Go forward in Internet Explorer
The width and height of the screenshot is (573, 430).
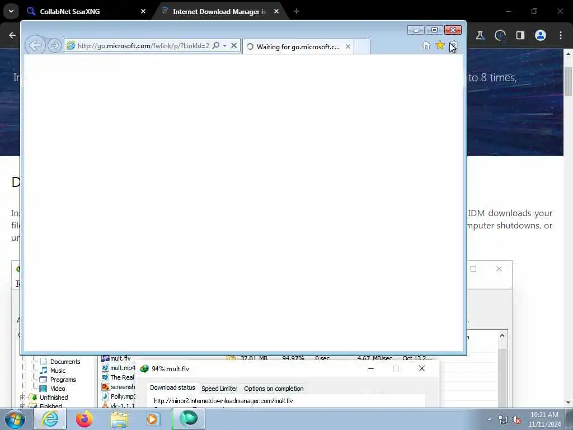point(54,46)
